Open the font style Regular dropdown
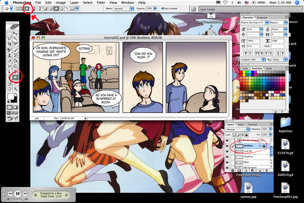 285,23
